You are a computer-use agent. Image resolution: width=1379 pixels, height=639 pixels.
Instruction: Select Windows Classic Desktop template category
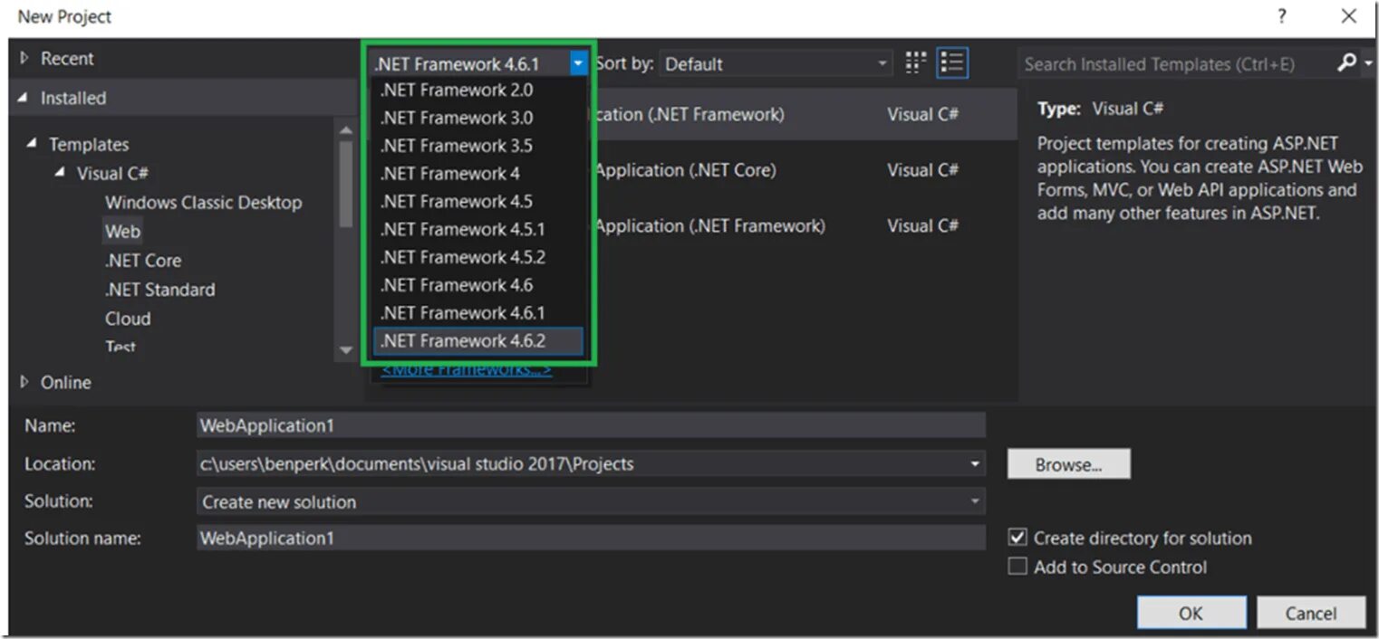coord(203,203)
